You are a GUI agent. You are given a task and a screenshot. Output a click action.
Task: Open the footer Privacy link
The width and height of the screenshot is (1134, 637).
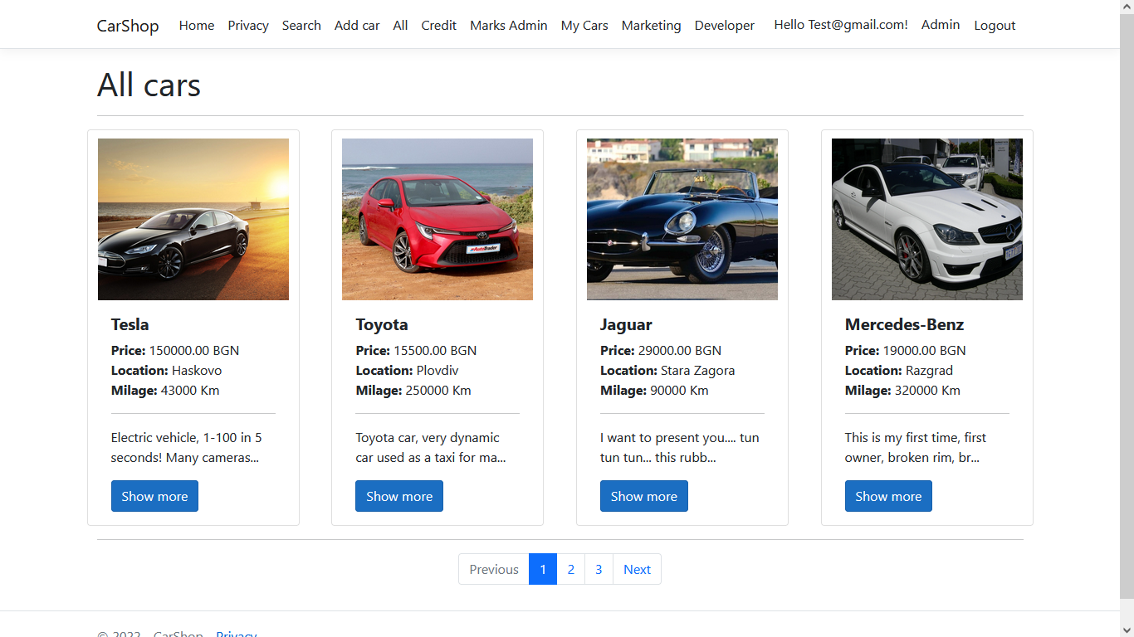(x=236, y=633)
